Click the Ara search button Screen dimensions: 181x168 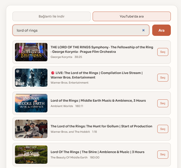[162, 30]
